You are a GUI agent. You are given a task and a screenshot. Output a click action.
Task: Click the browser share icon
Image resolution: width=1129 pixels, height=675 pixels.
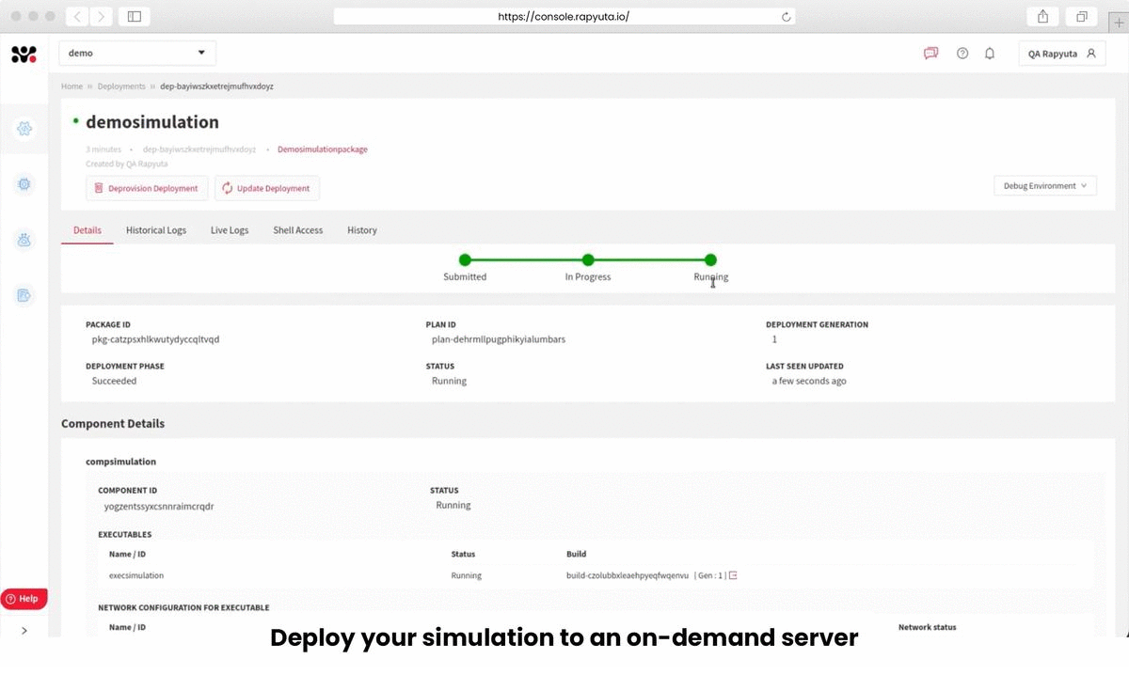(x=1042, y=16)
